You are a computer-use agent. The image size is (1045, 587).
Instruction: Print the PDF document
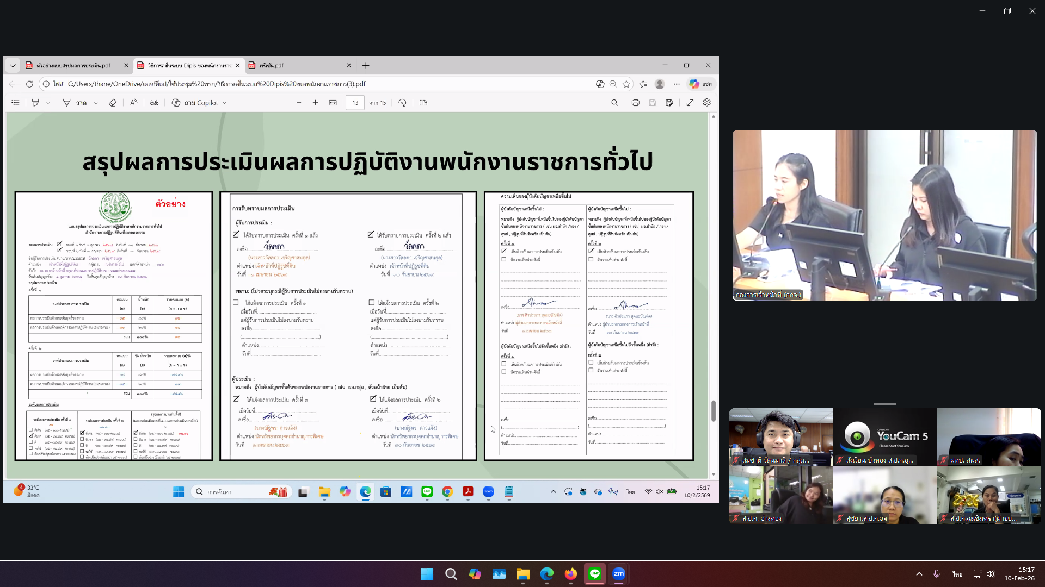pos(635,102)
